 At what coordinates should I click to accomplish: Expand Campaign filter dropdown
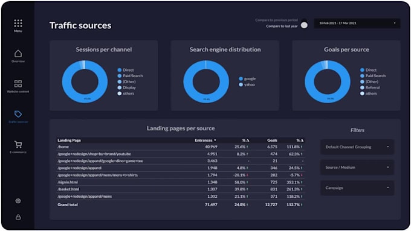coord(357,188)
